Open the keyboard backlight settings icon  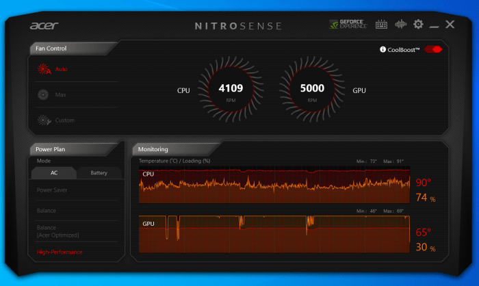[381, 25]
